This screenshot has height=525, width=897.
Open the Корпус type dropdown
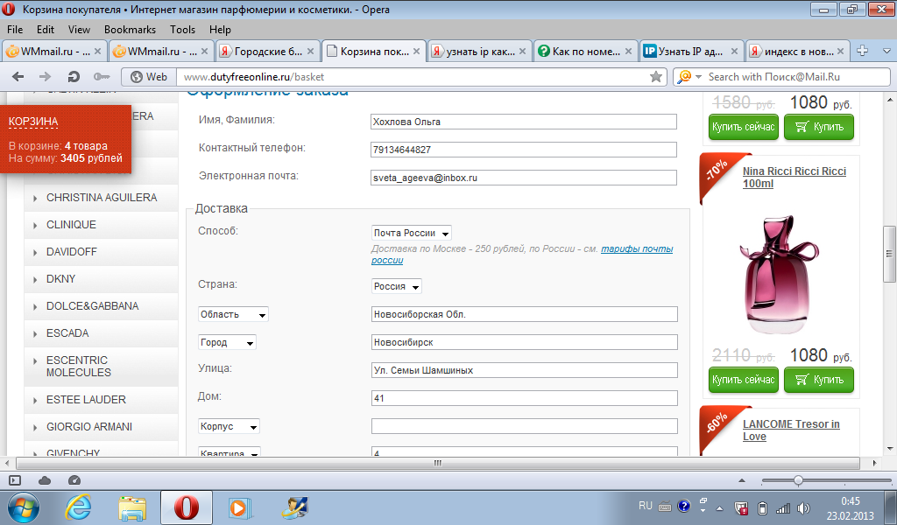pyautogui.click(x=230, y=426)
